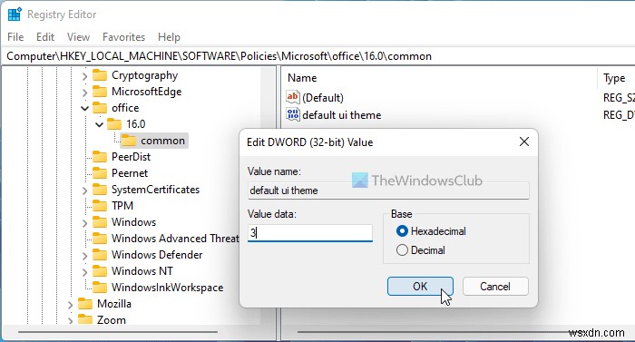
Task: Click the 16.0 folder icon
Action: [x=114, y=124]
